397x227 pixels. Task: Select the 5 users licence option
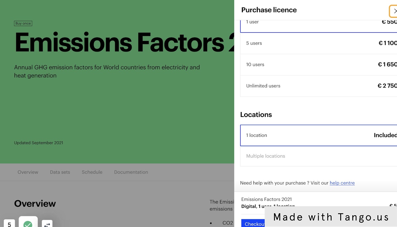(x=319, y=43)
